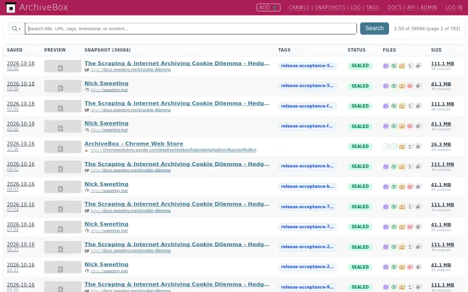
Task: Click release-acceptance-7 tag on 07:04 Nick Sweeting row
Action: pos(307,227)
